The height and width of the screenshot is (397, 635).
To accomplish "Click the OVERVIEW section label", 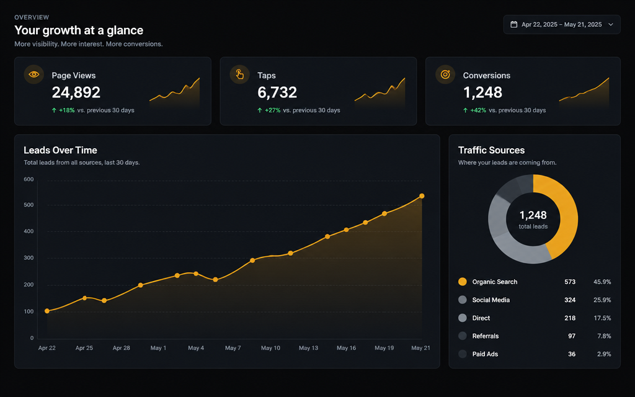I will coord(32,17).
